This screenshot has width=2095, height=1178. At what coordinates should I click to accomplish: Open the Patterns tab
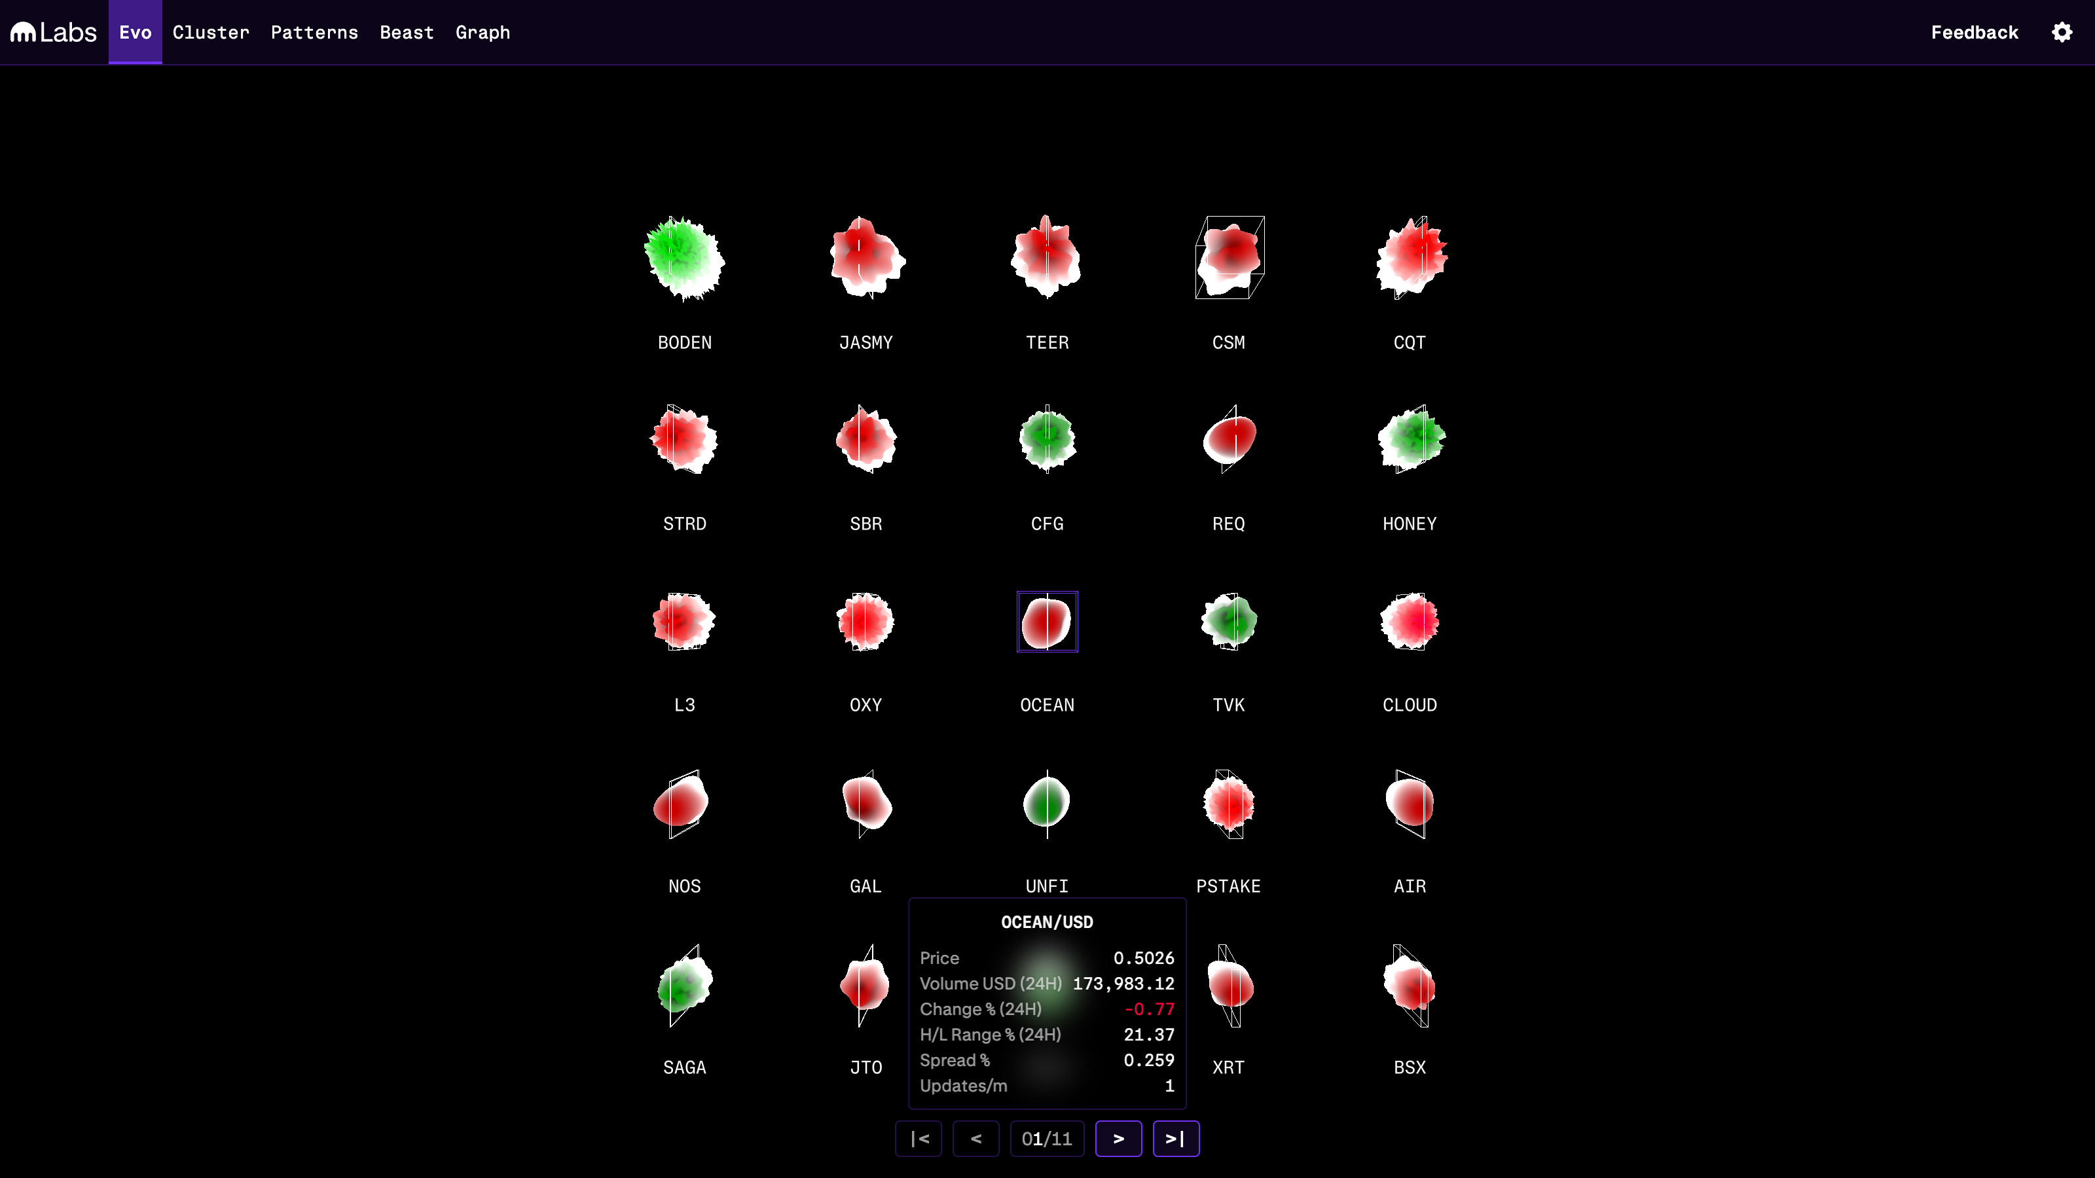[x=314, y=33]
